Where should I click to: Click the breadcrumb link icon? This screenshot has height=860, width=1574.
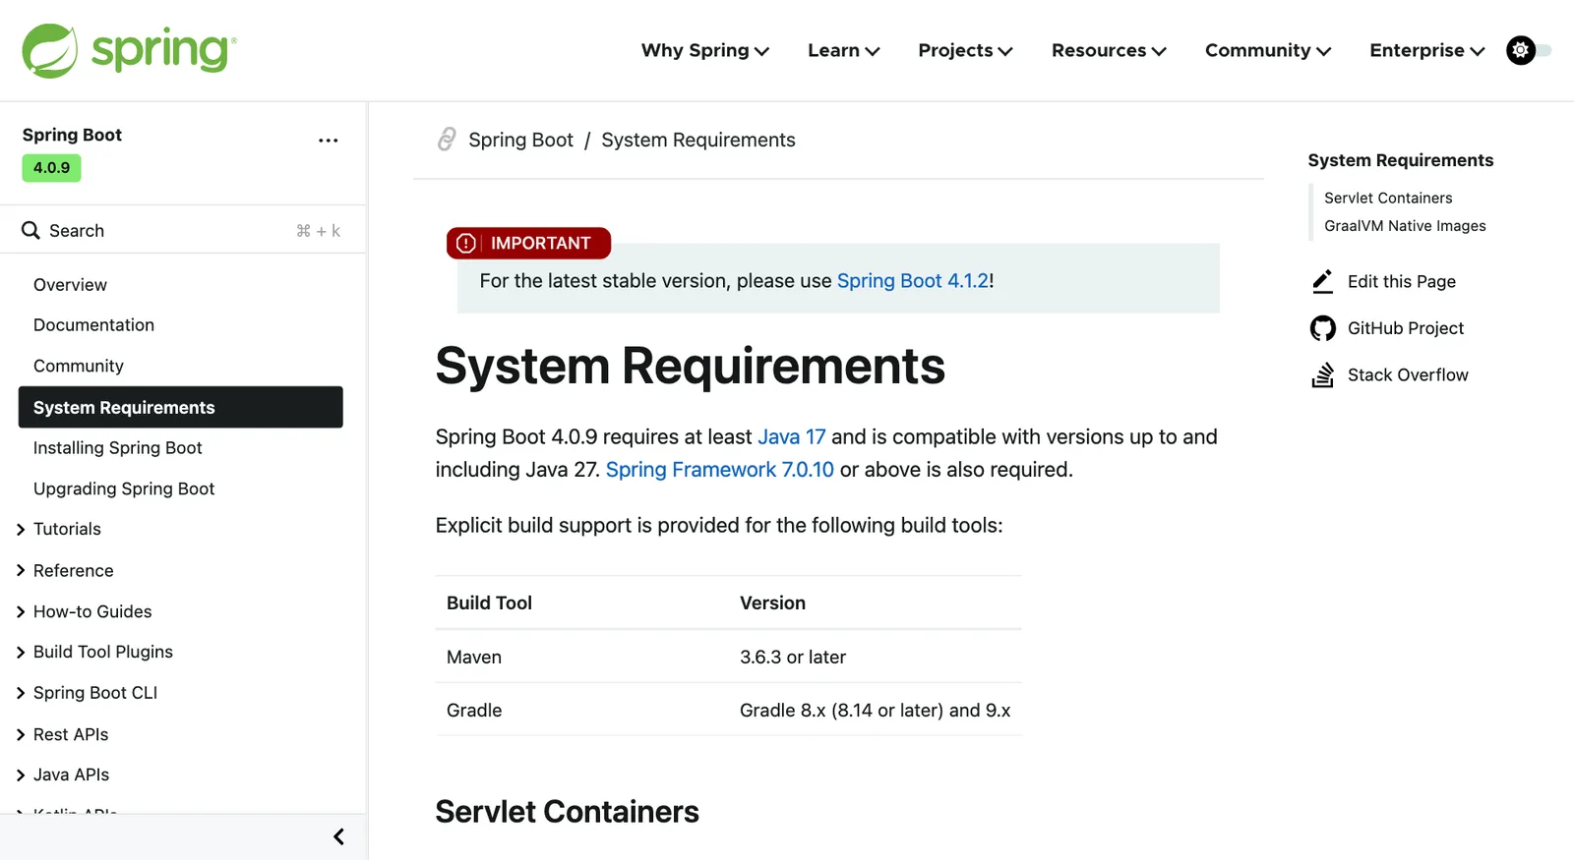coord(447,140)
